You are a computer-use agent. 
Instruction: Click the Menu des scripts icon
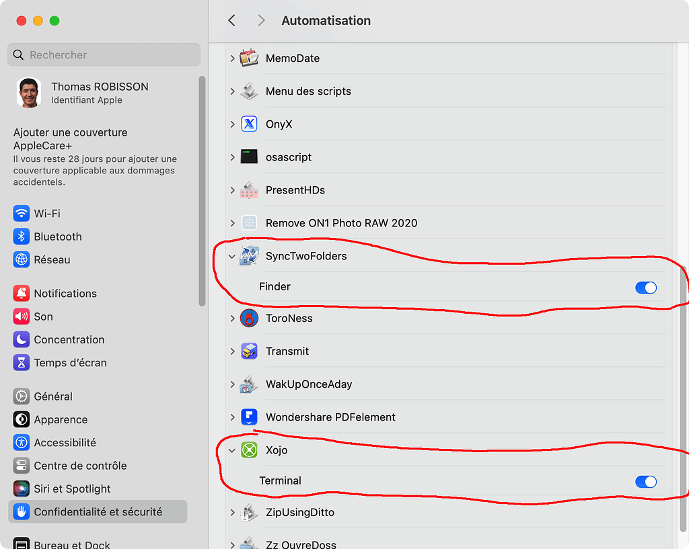point(249,91)
